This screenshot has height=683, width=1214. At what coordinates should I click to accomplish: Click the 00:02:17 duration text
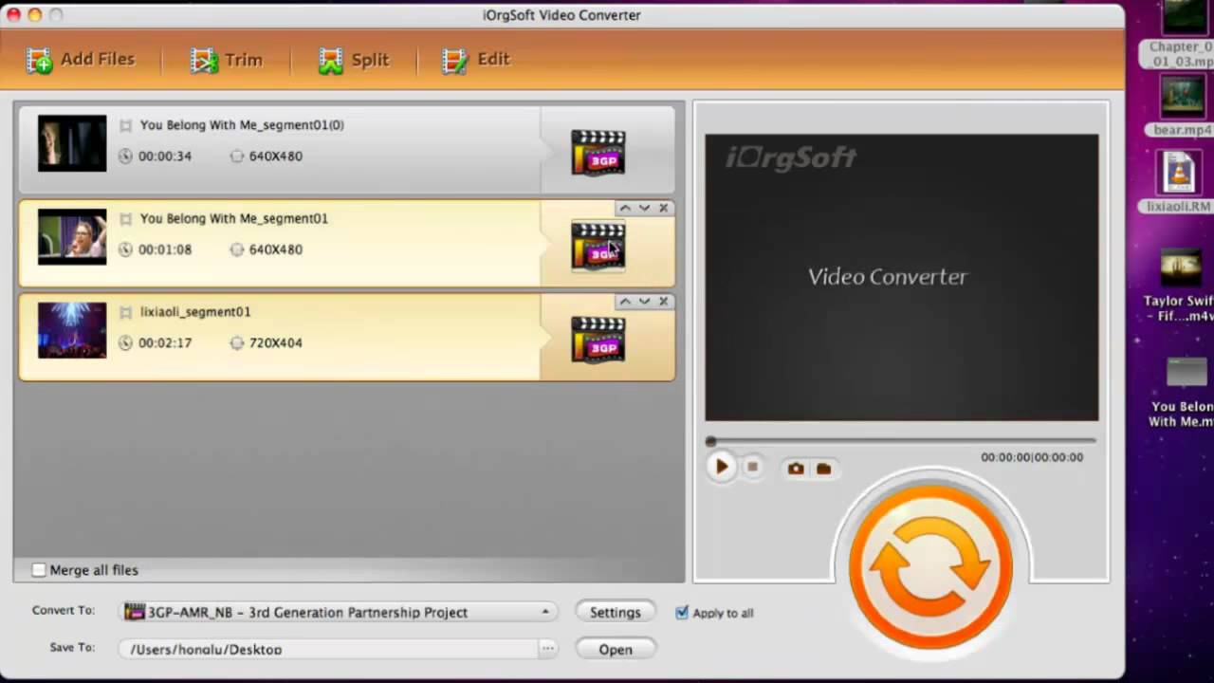[165, 342]
